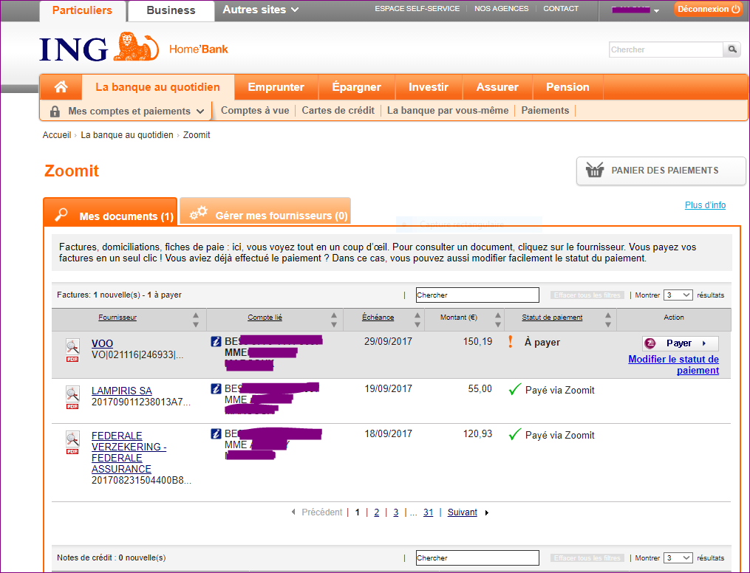The image size is (750, 573).
Task: Click the Plus d'info link
Action: point(705,205)
